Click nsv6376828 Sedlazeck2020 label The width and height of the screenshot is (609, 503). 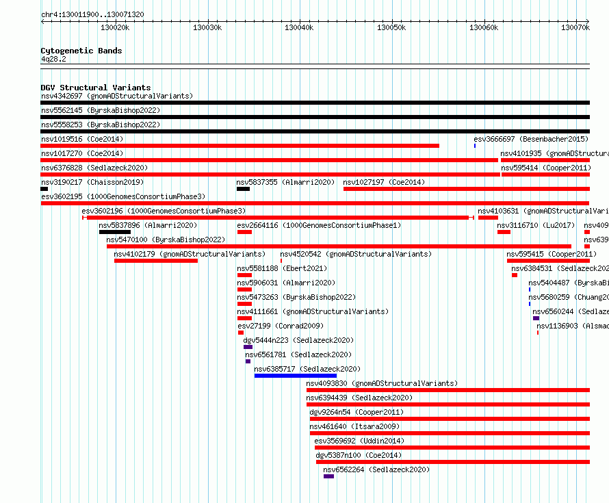point(94,168)
